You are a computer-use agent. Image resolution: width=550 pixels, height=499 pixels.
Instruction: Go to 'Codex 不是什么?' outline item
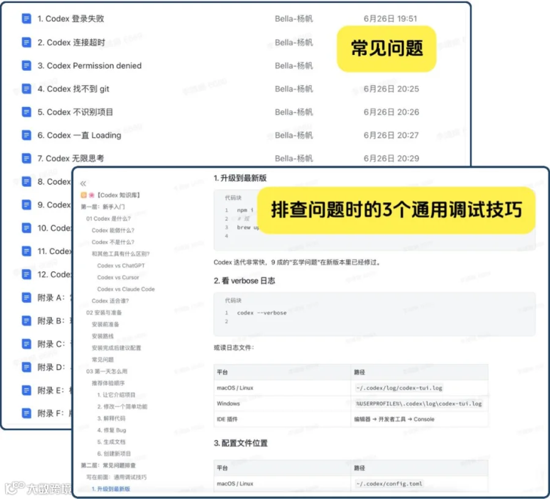coord(113,242)
